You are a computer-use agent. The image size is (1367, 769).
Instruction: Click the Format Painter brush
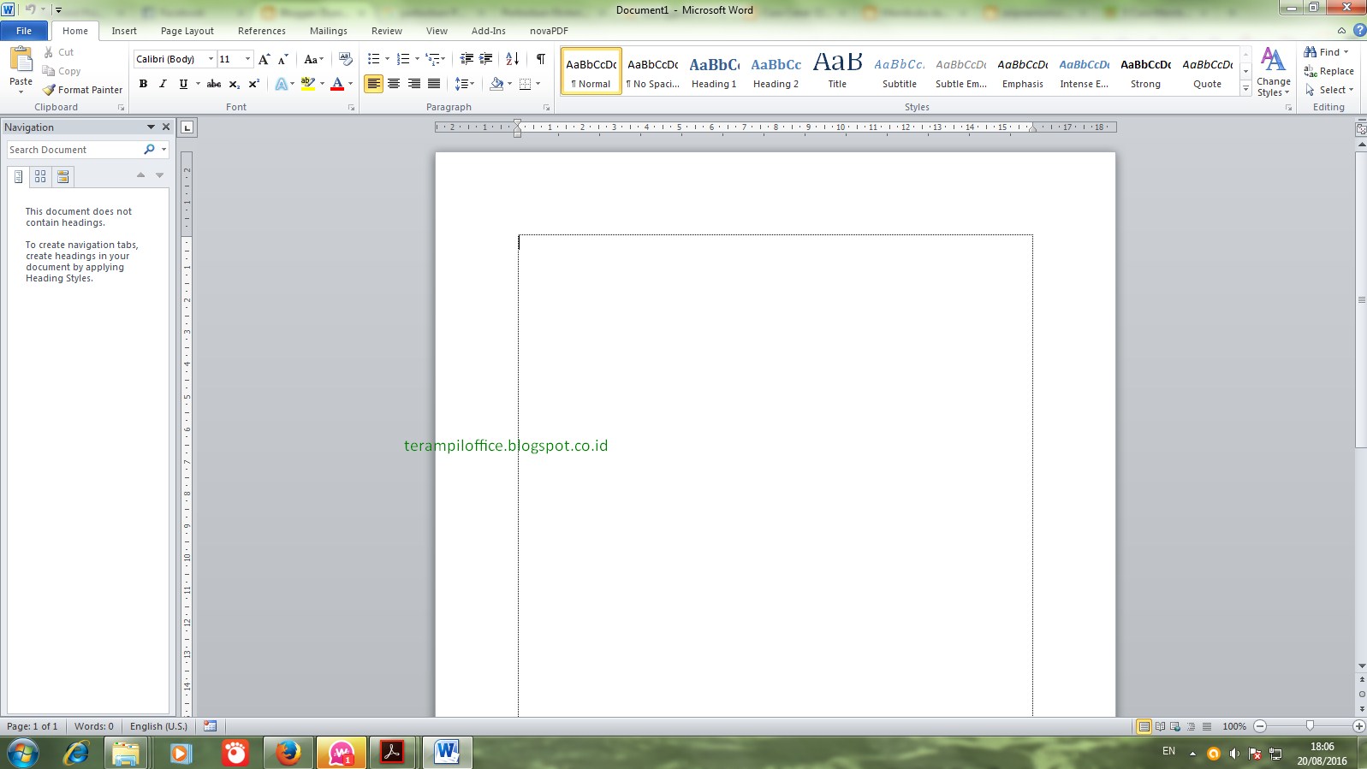tap(83, 90)
